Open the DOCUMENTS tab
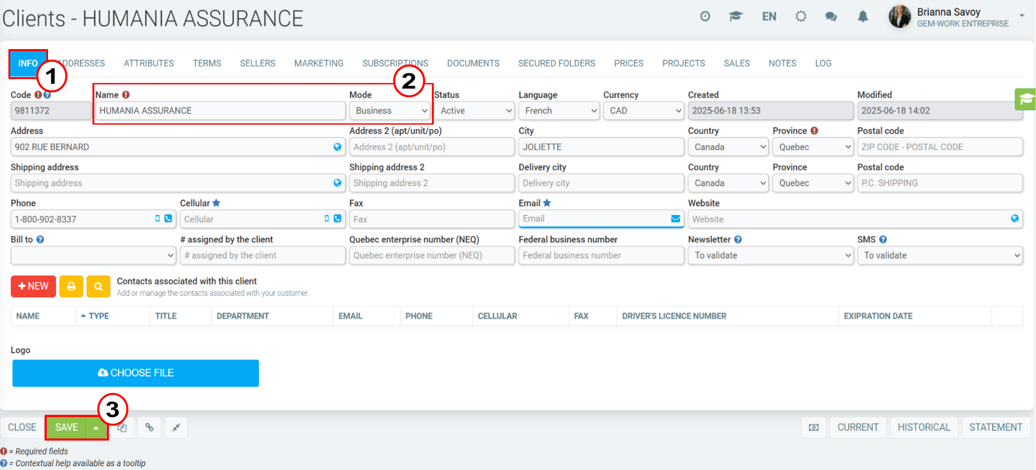Image resolution: width=1036 pixels, height=470 pixels. 473,63
